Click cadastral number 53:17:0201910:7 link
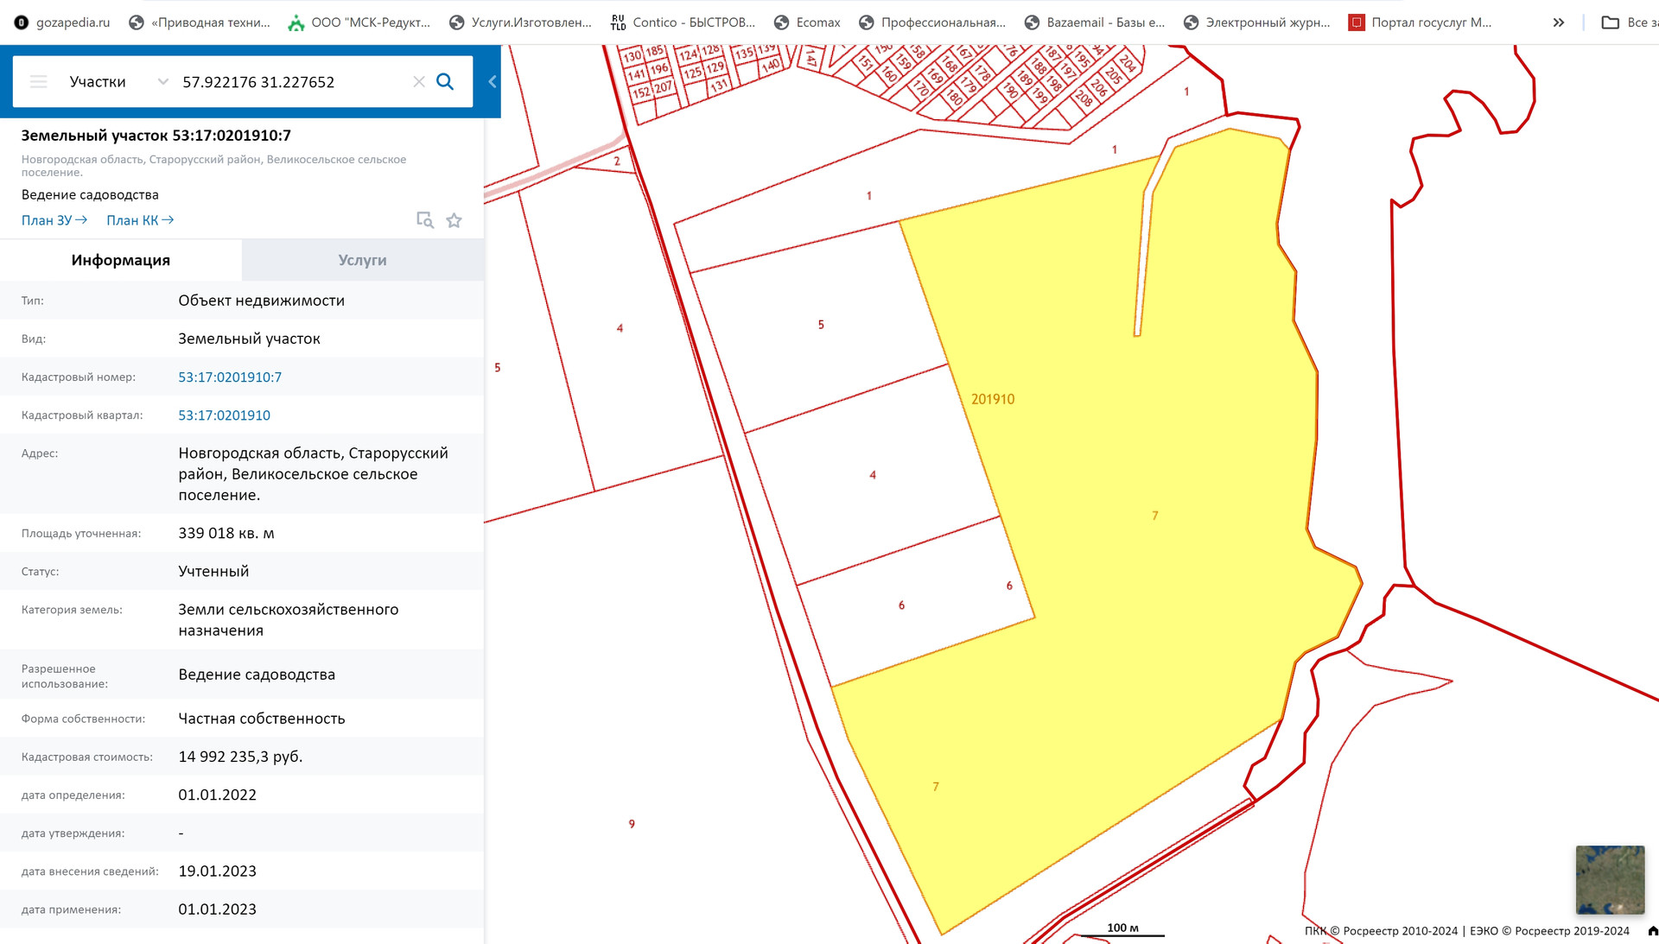 coord(230,377)
